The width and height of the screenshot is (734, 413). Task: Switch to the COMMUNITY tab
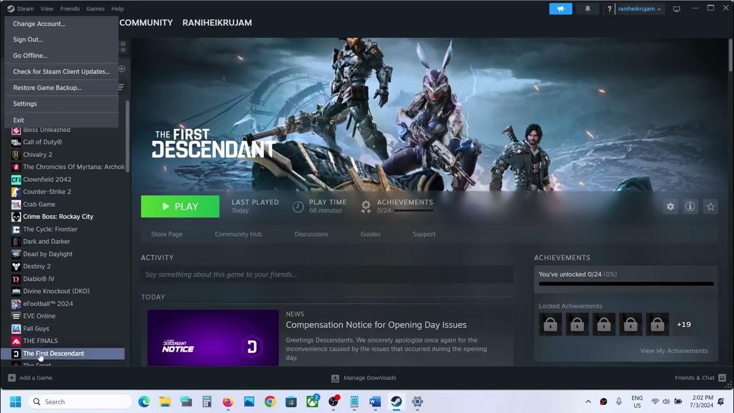tap(146, 22)
